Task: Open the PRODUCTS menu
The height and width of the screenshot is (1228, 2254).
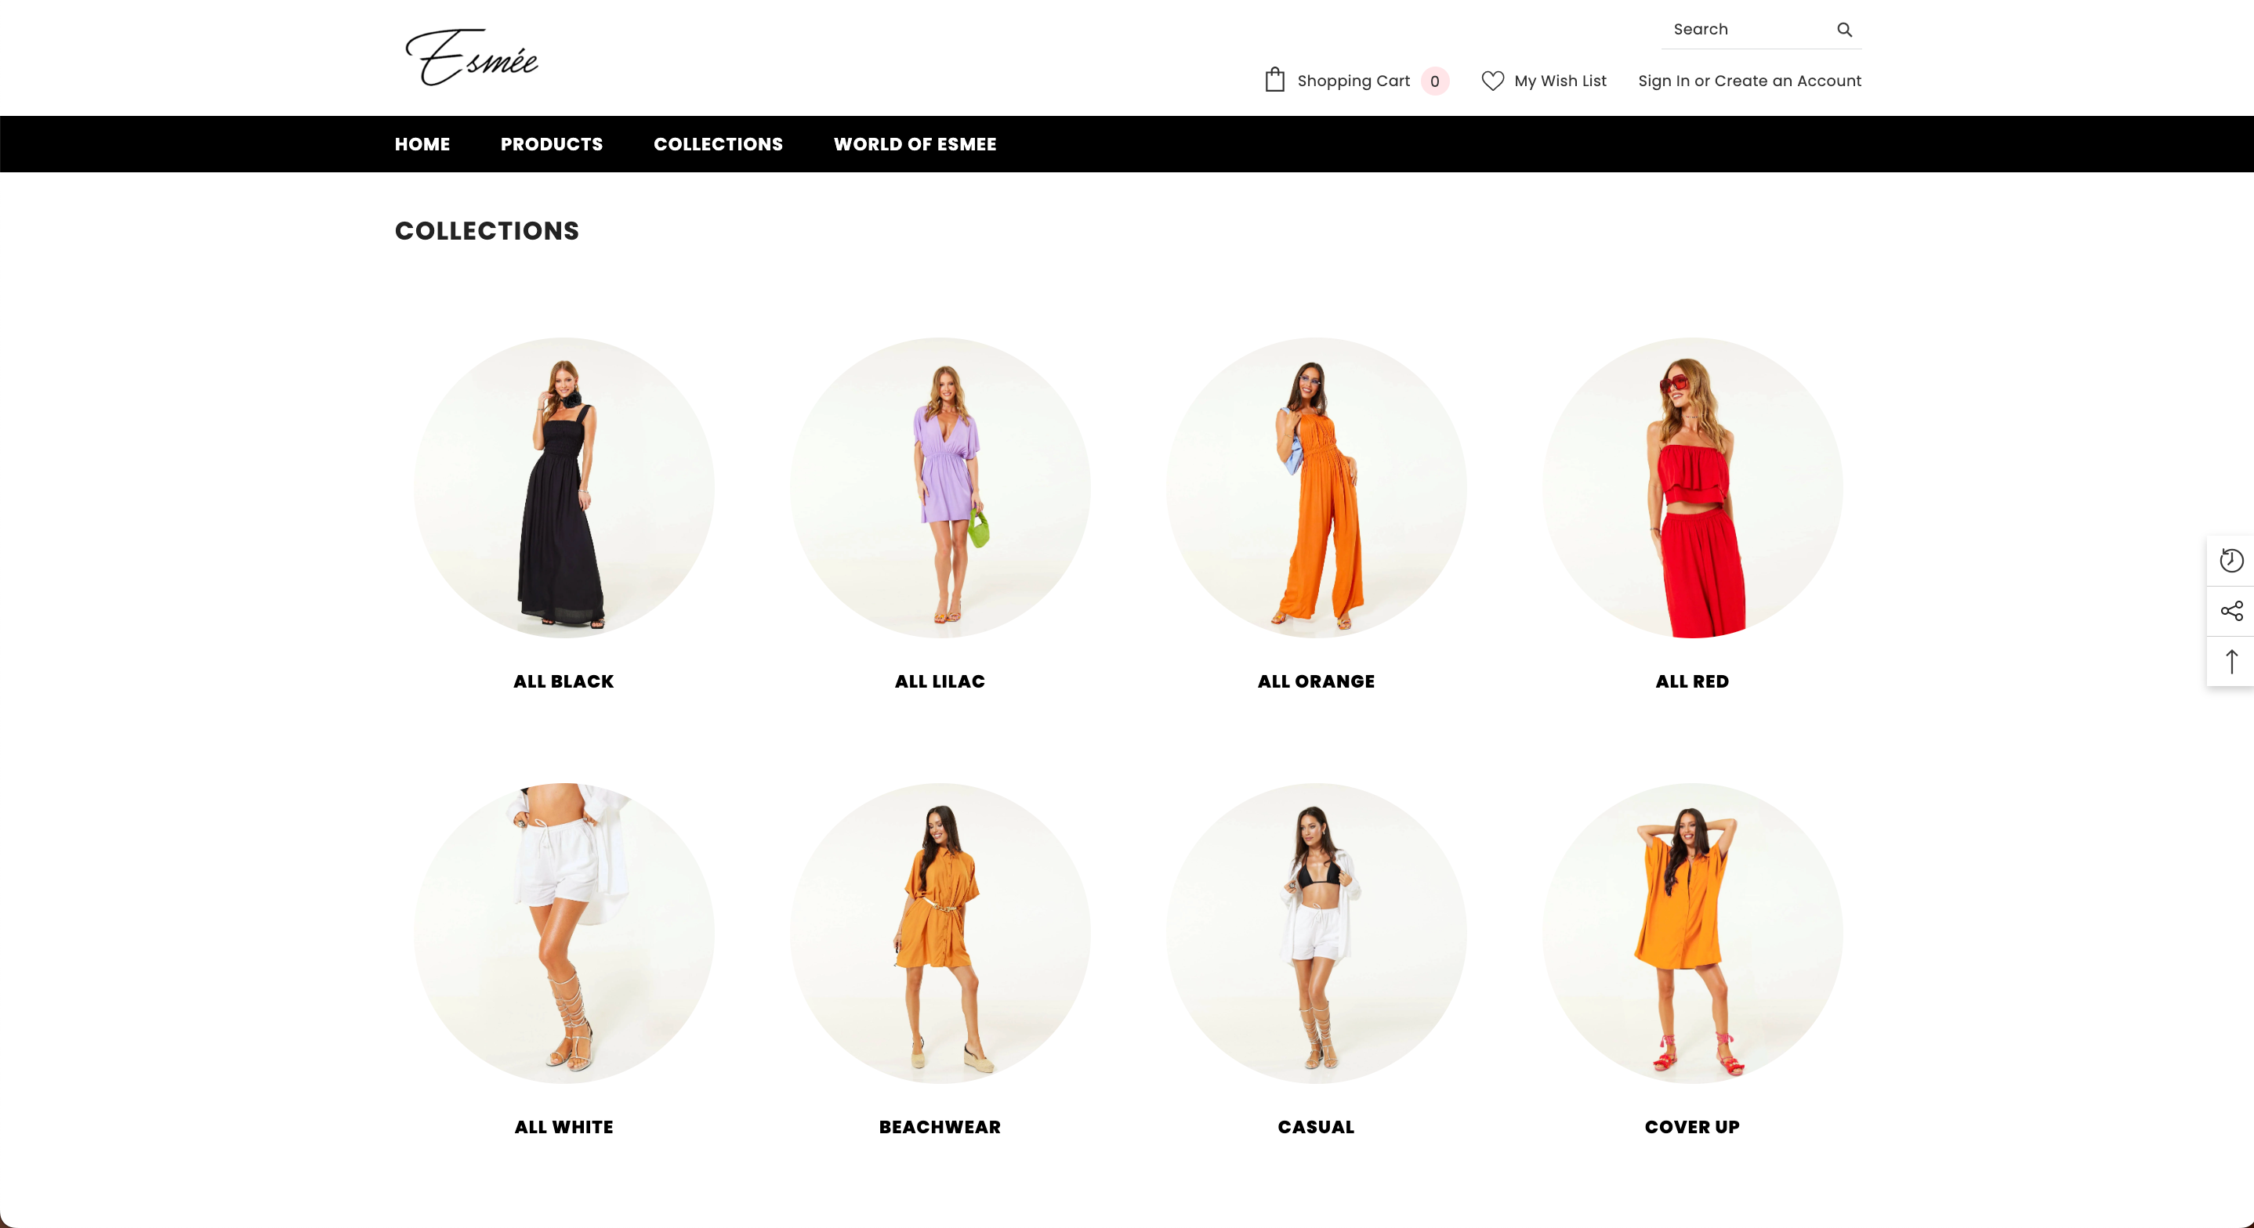Action: click(x=551, y=144)
